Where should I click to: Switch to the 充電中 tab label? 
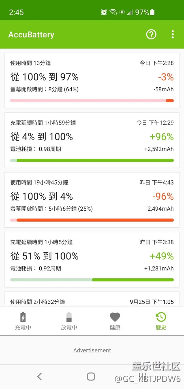(x=23, y=327)
